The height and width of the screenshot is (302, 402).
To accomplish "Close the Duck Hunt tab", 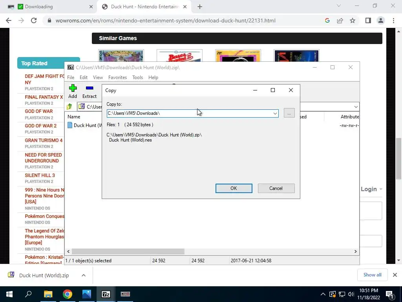I will tap(185, 7).
